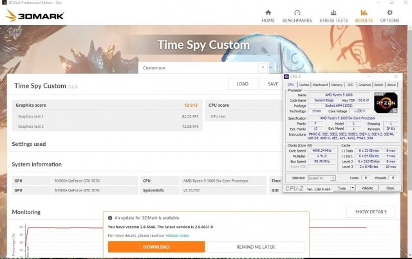Click the Remind Me Later button
Image resolution: width=412 pixels, height=259 pixels.
point(256,247)
